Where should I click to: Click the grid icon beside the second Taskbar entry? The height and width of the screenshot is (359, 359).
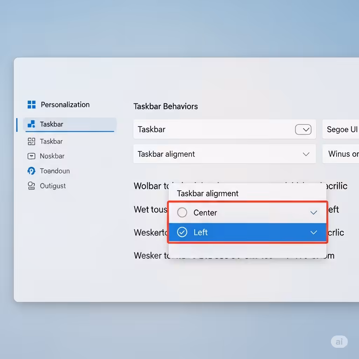pos(31,141)
